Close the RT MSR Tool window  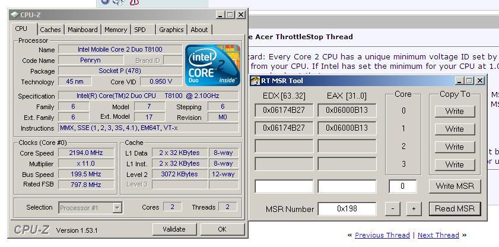pyautogui.click(x=479, y=81)
